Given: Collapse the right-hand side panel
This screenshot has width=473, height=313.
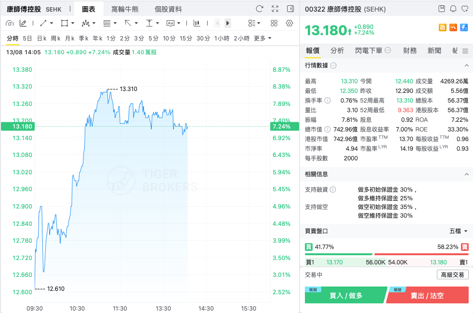Looking at the screenshot, I should [290, 9].
